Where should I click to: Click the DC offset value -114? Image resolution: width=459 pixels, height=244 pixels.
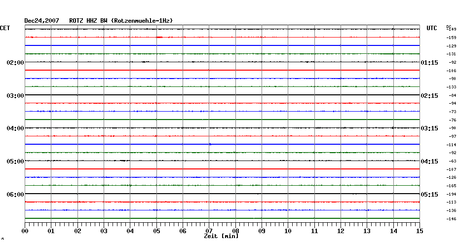(x=452, y=145)
